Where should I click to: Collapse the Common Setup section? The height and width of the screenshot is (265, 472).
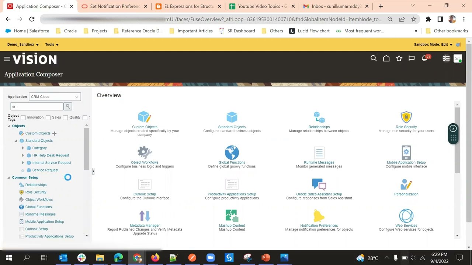[x=8, y=177]
